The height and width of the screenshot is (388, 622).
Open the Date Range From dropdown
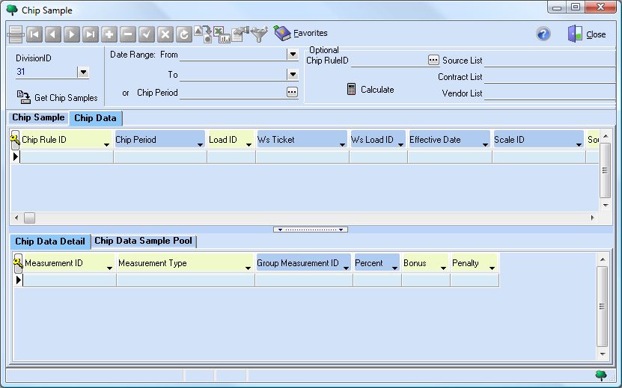[x=293, y=55]
